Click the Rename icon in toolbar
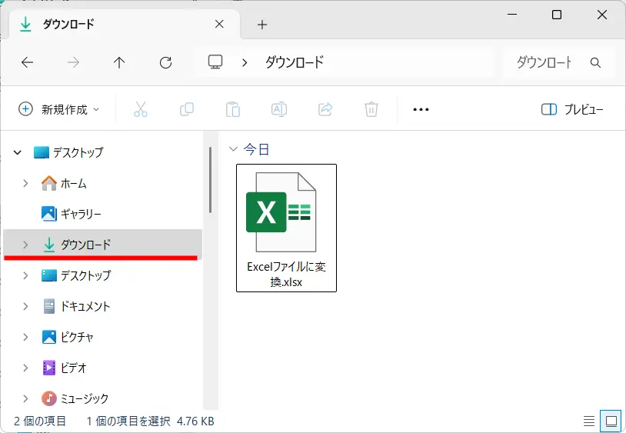This screenshot has height=433, width=626. point(279,109)
